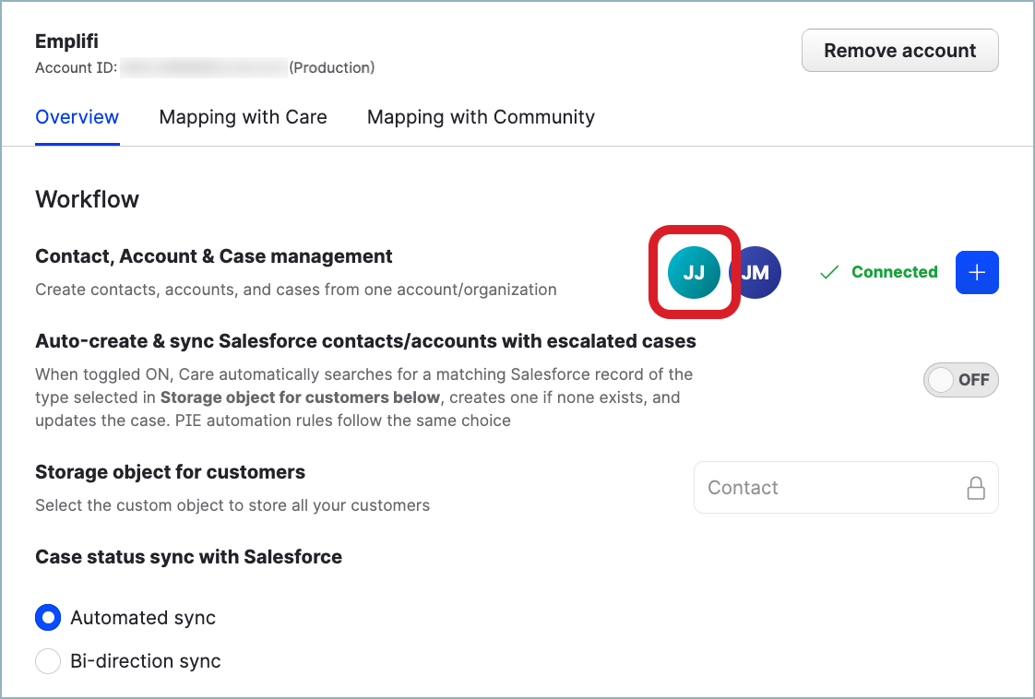Image resolution: width=1035 pixels, height=699 pixels.
Task: Click the Emplifi account name
Action: tap(66, 41)
